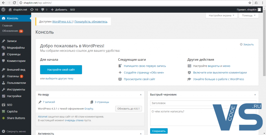Screen dimensions: 266x135
Task: Dismiss welcome panel via Закрыть
Action: (x=247, y=44)
